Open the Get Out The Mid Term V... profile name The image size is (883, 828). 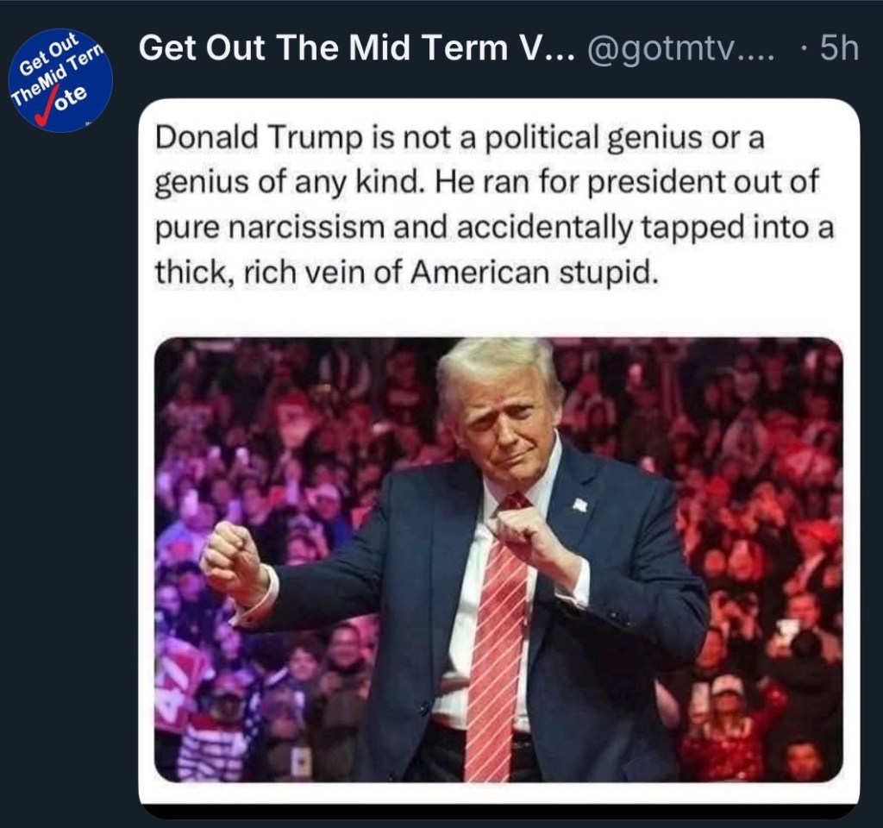coord(357,47)
